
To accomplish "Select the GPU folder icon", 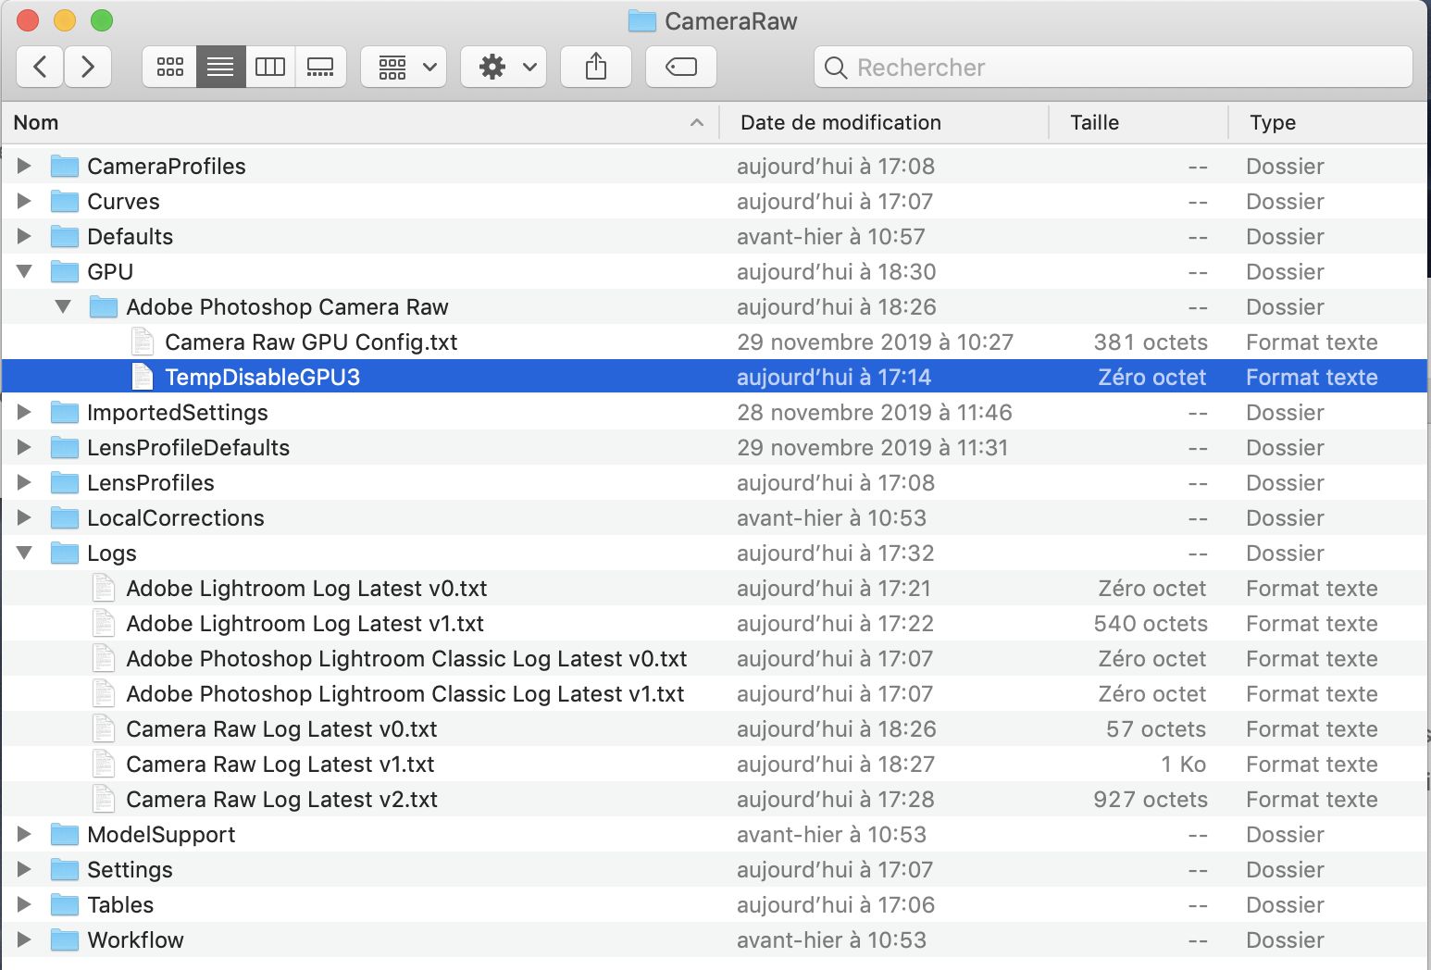I will point(64,271).
